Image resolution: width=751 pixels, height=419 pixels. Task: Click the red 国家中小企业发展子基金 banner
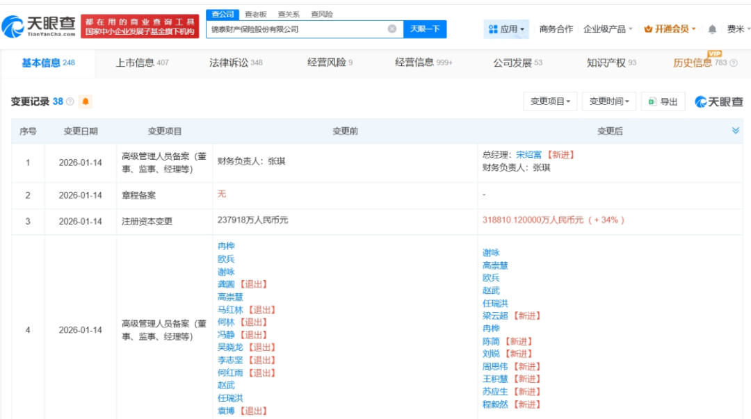[x=140, y=26]
